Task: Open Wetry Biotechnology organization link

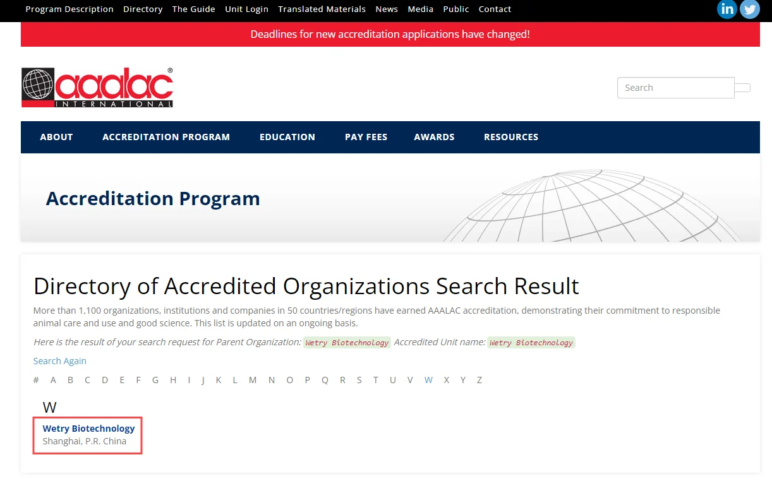Action: pyautogui.click(x=88, y=429)
